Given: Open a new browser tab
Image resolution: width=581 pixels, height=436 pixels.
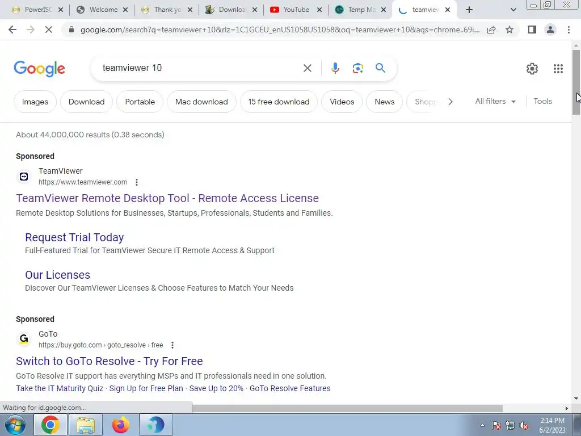Looking at the screenshot, I should (x=469, y=10).
